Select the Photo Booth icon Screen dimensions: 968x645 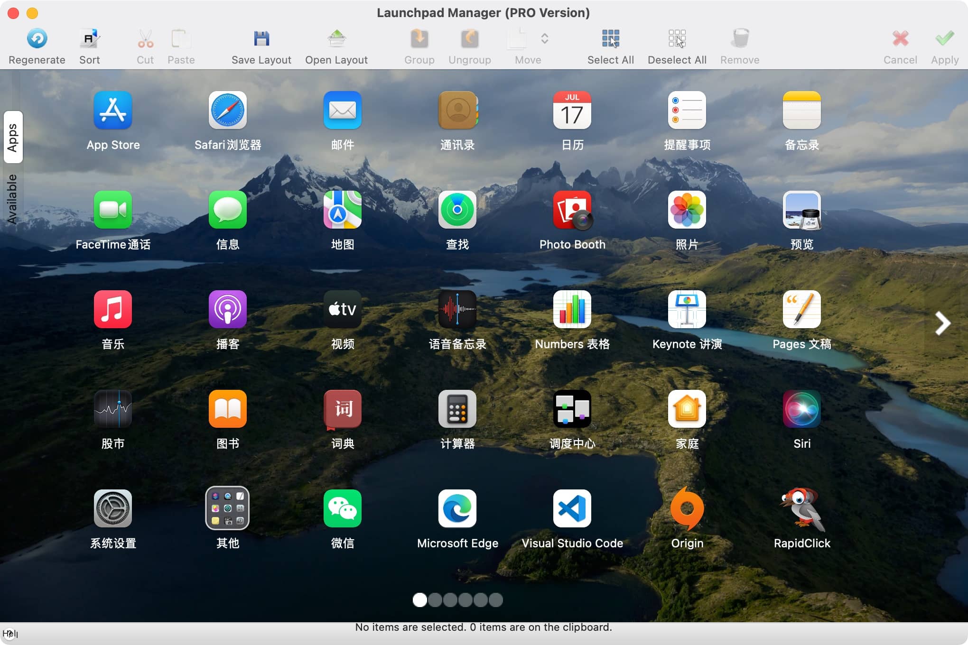pyautogui.click(x=572, y=210)
